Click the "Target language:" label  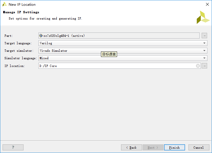(18, 43)
